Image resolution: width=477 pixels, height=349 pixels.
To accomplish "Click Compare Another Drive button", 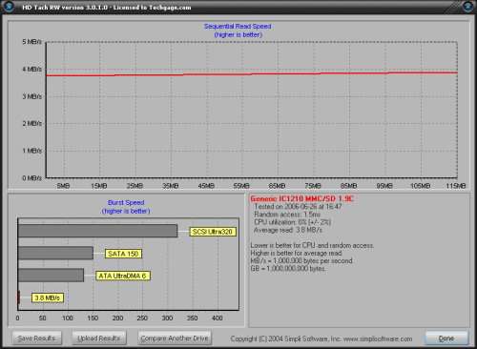I will 175,339.
